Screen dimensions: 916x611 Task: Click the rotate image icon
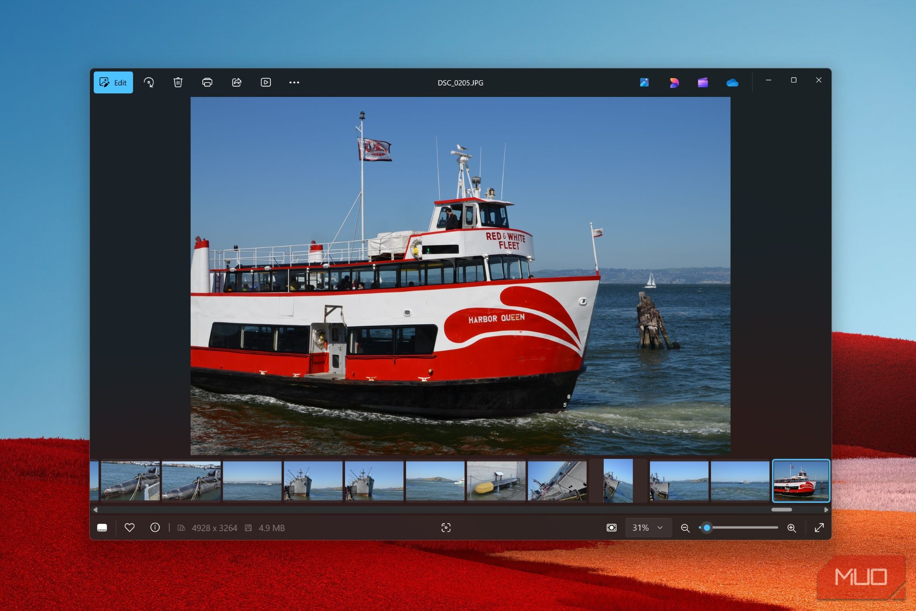[x=149, y=82]
